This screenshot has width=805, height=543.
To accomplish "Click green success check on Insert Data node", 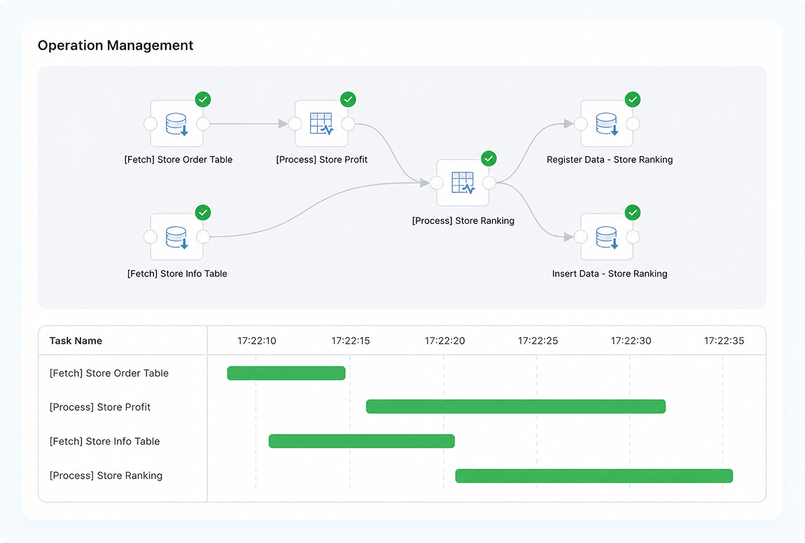I will click(633, 213).
